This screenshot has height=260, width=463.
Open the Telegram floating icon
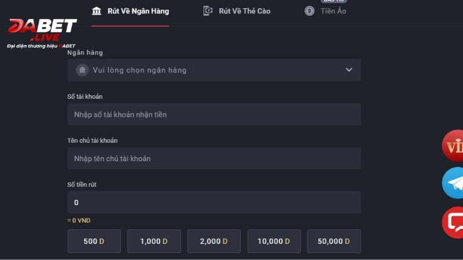click(453, 183)
